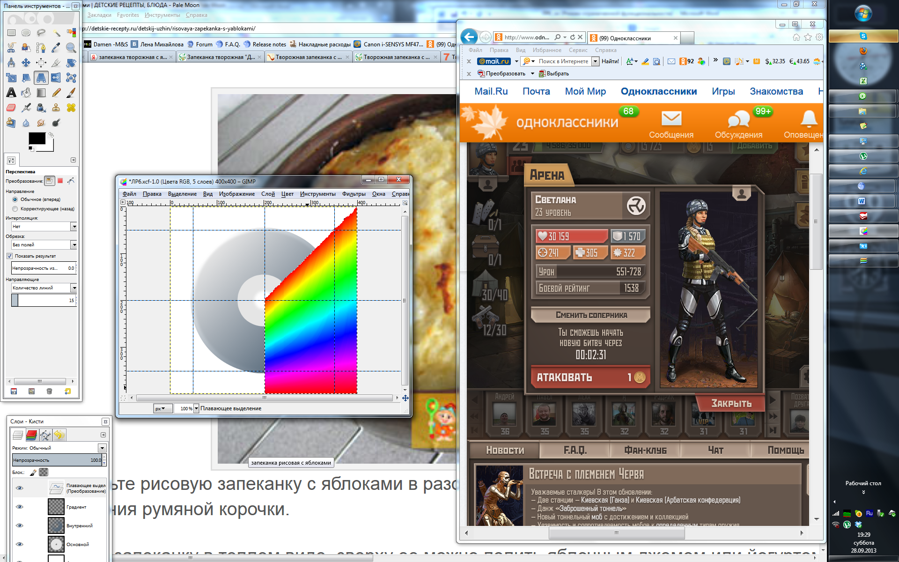Screen dimensions: 899x562
Task: Open the Фильтры menu in GIMP
Action: point(354,194)
